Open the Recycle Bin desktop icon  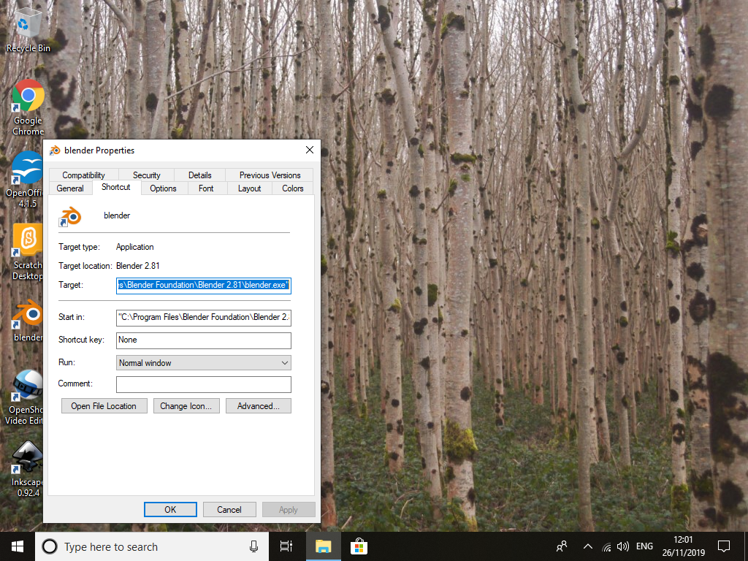click(28, 29)
